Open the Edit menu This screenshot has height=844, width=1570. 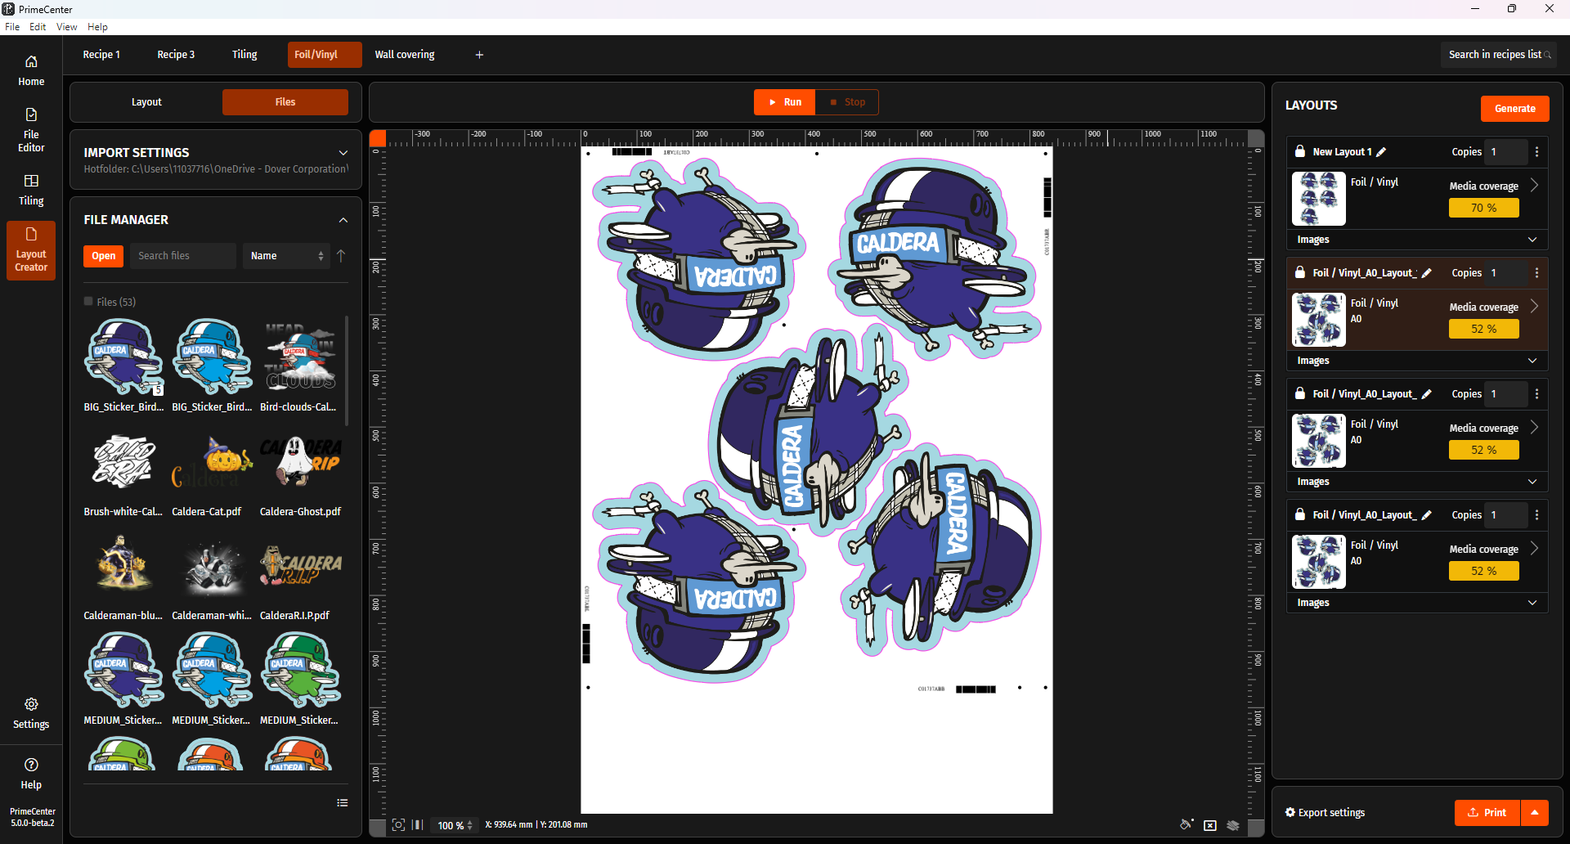click(38, 27)
